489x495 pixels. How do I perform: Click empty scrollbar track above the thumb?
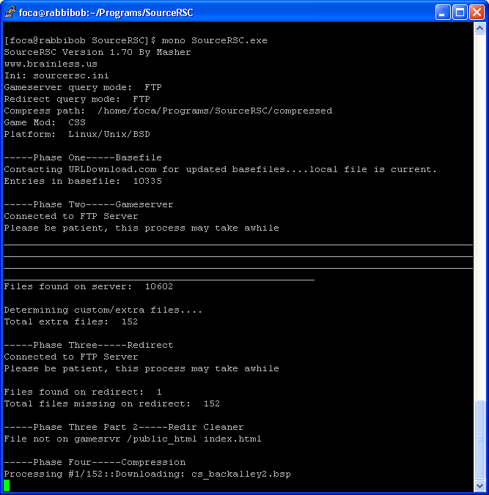point(480,220)
